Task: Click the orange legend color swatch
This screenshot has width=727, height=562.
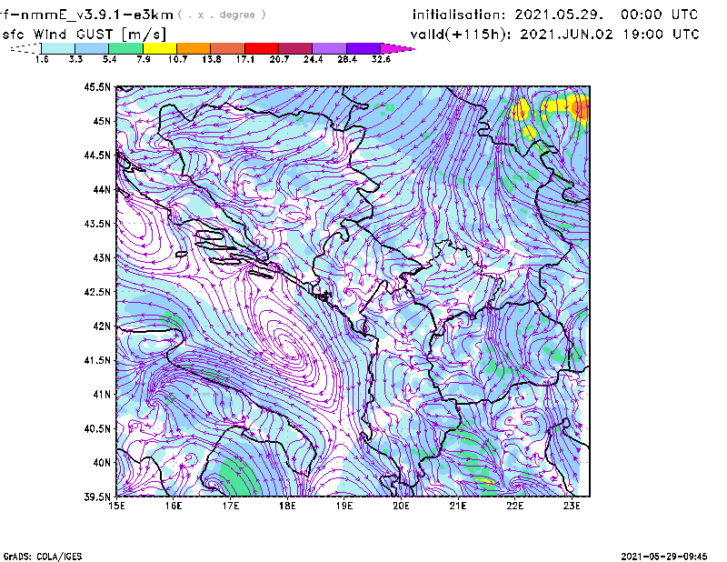Action: click(x=194, y=48)
